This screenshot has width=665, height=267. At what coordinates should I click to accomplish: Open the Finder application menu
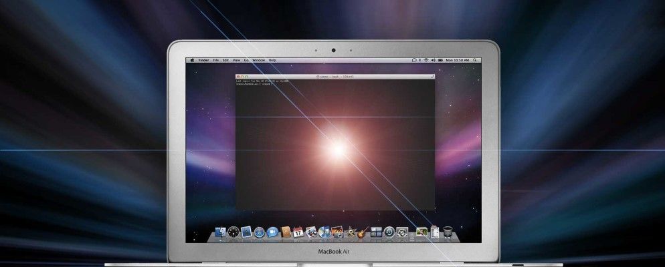[x=203, y=60]
